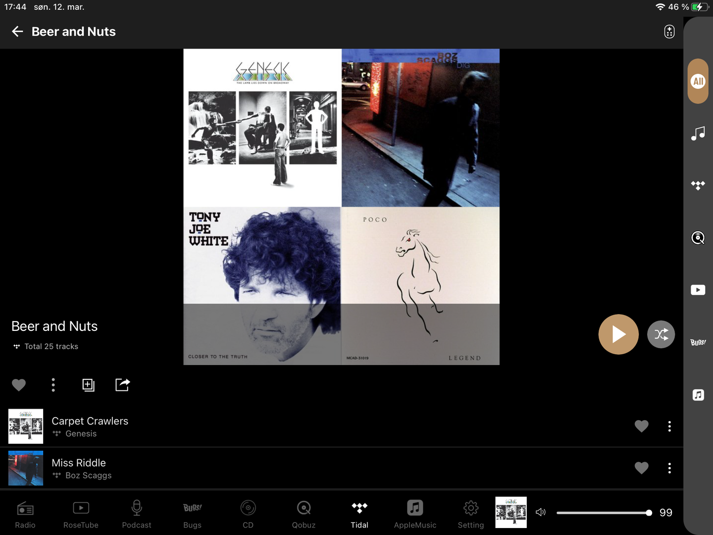Open Carpet Crawlers album thumbnail
This screenshot has height=535, width=713.
26,426
